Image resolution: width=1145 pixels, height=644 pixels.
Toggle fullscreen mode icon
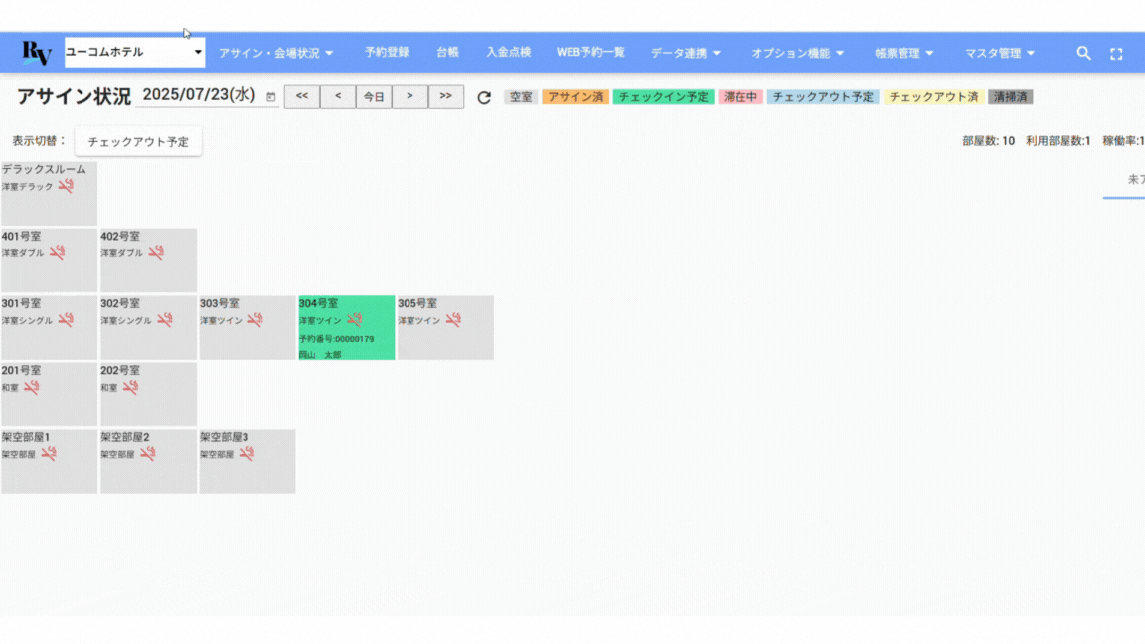coord(1116,54)
